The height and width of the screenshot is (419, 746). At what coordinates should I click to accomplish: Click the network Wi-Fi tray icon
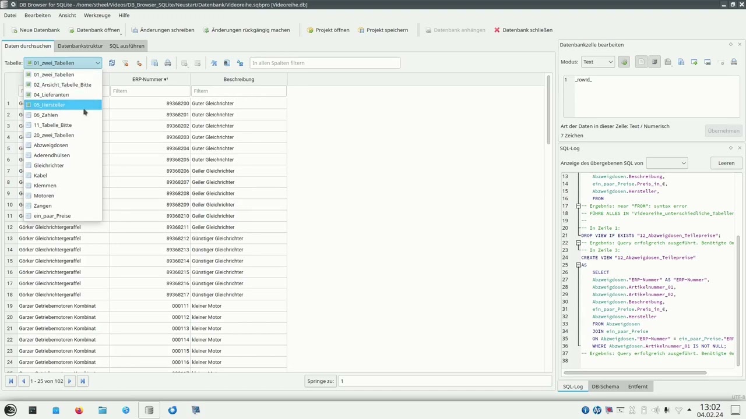click(x=678, y=410)
